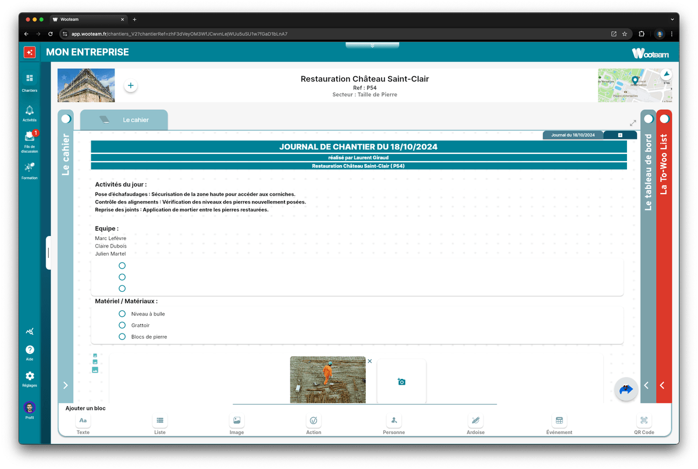Toggle the Le cahier panel switch

click(66, 119)
